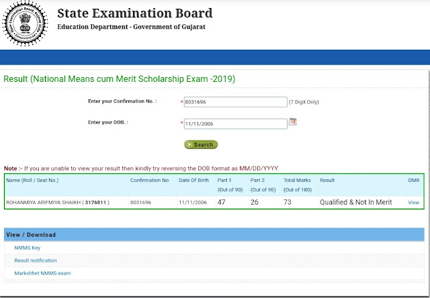Open the Markshhet NMMS exam link
The height and width of the screenshot is (298, 430).
42,273
